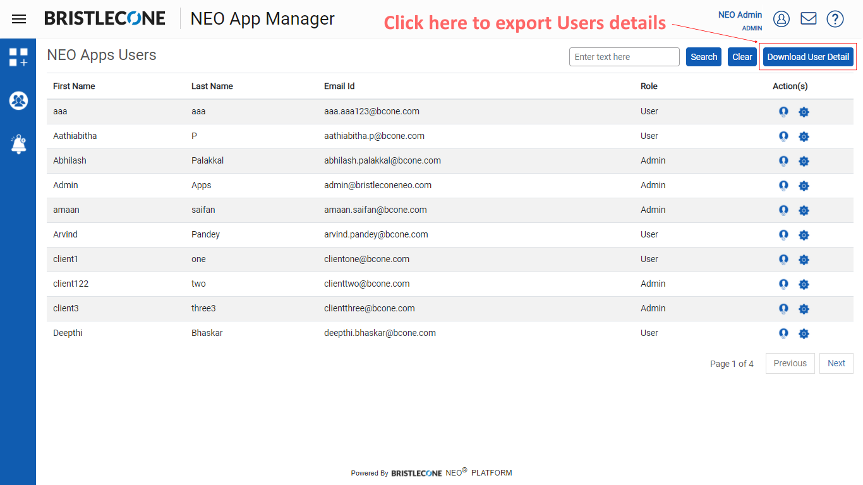Open the users group sidebar icon
This screenshot has height=485, width=863.
(x=18, y=100)
